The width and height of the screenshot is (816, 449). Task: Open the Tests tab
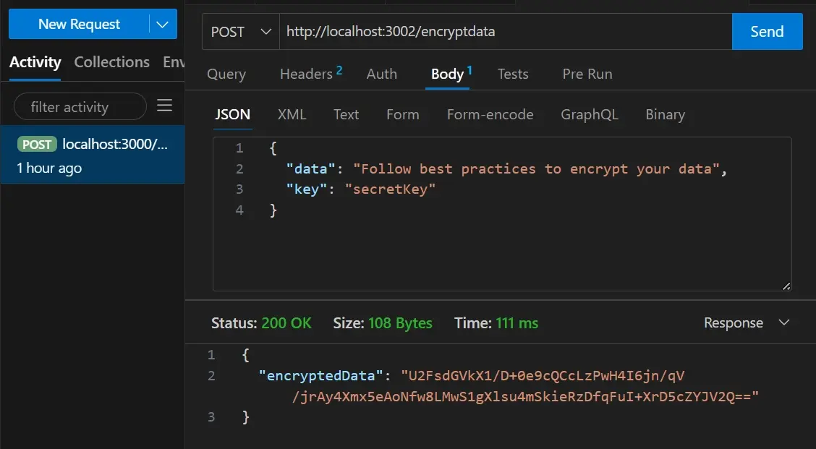point(513,74)
